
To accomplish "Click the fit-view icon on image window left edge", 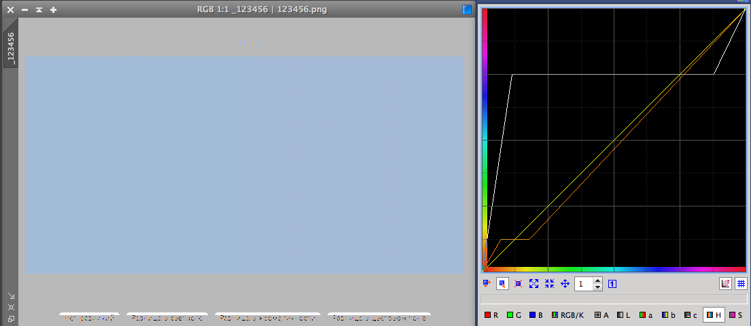I will (x=11, y=308).
